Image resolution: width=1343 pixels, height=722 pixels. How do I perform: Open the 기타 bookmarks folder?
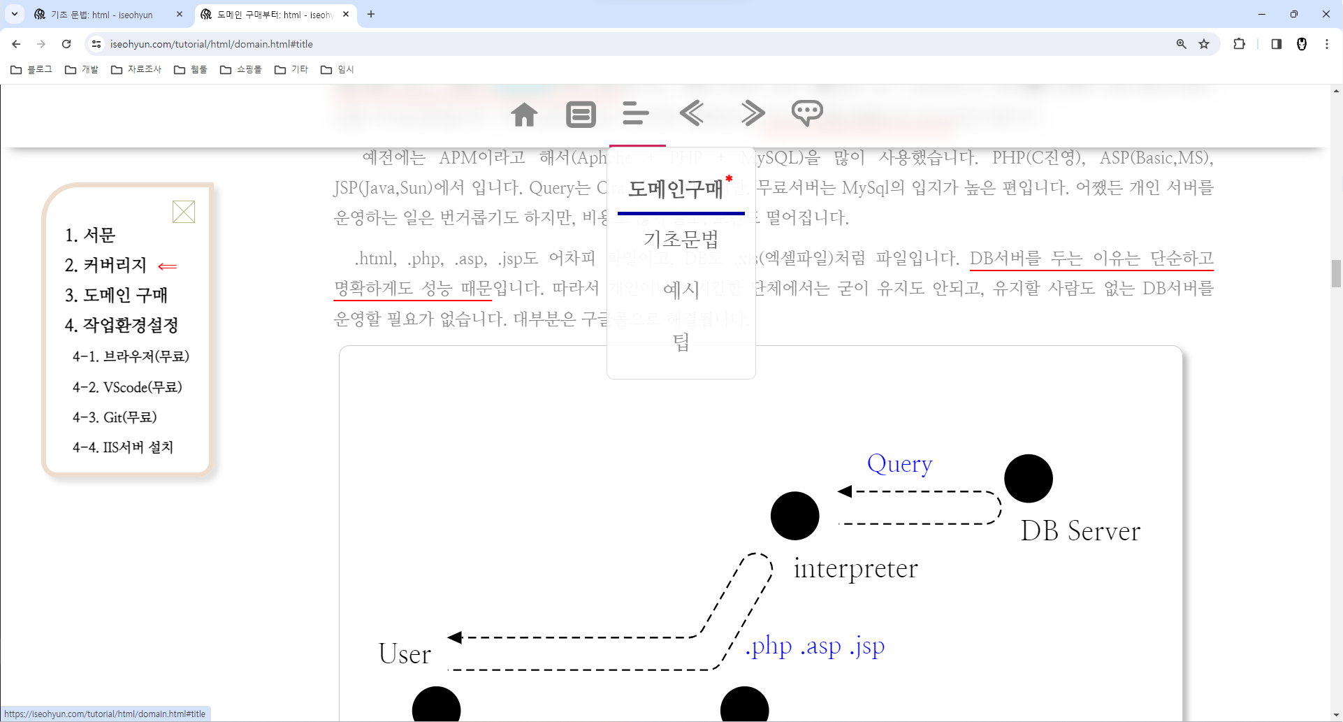[291, 69]
